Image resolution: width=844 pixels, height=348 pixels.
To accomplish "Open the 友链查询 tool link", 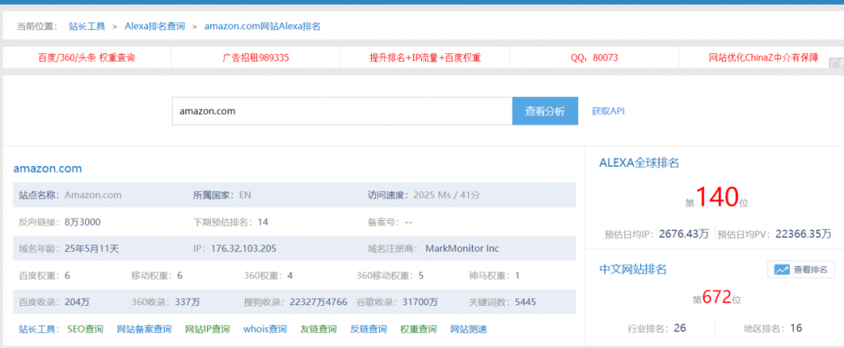I will [319, 329].
